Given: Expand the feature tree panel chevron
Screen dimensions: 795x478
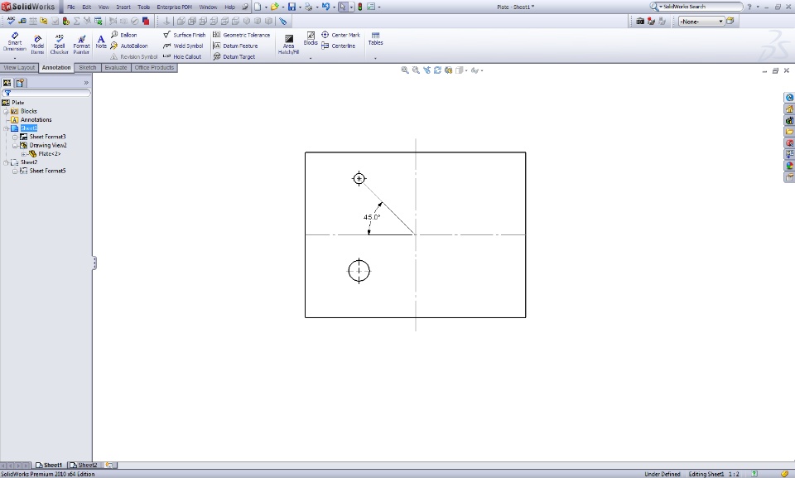Looking at the screenshot, I should pyautogui.click(x=86, y=83).
